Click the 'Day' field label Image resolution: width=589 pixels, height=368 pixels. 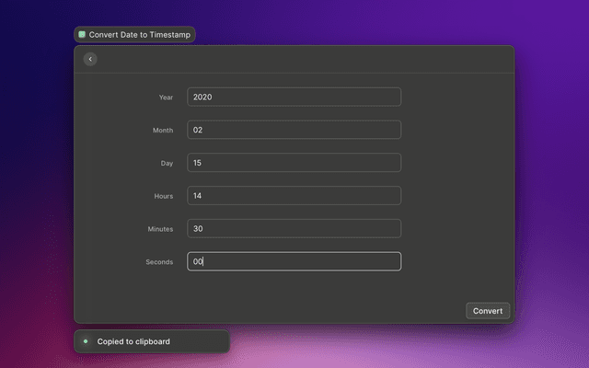tap(167, 163)
